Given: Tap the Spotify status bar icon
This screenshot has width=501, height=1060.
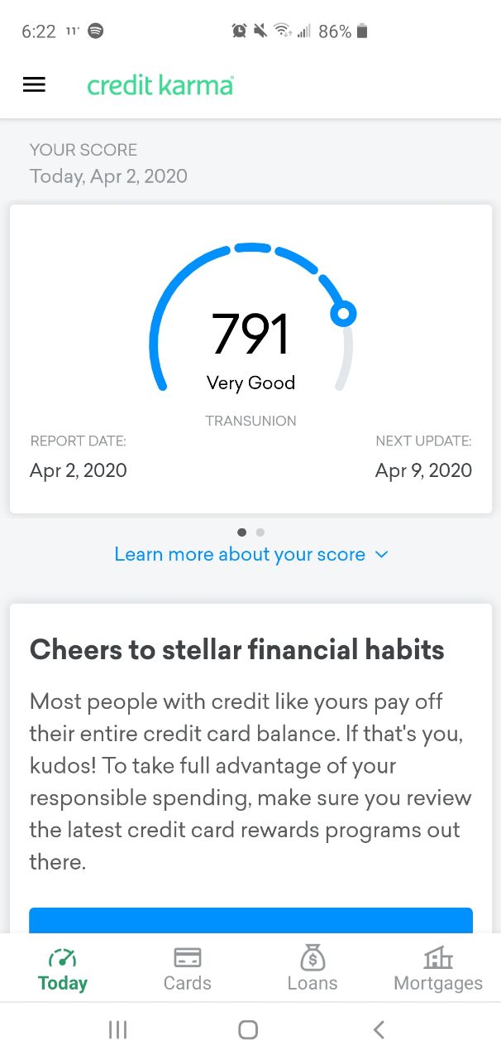Looking at the screenshot, I should (x=96, y=31).
